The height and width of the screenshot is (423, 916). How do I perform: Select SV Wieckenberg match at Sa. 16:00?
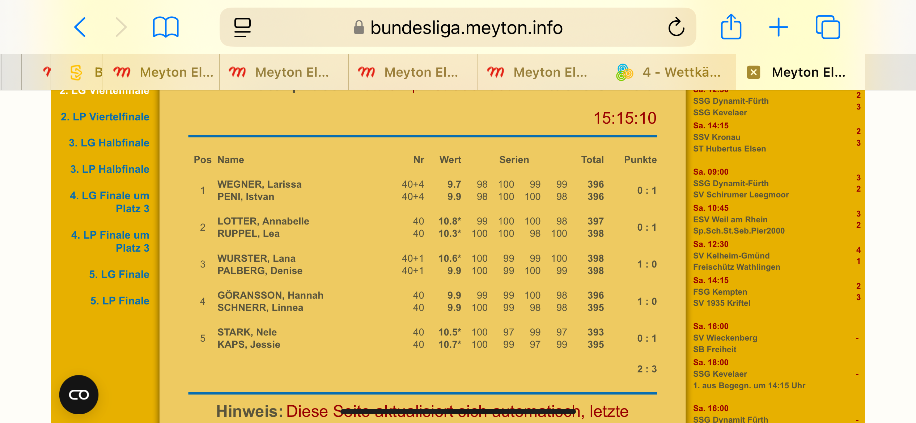tap(725, 338)
